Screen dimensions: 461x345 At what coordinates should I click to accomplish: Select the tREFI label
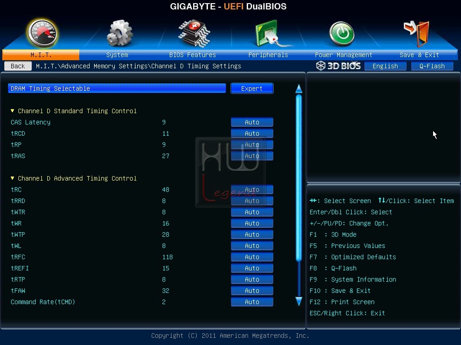click(20, 268)
